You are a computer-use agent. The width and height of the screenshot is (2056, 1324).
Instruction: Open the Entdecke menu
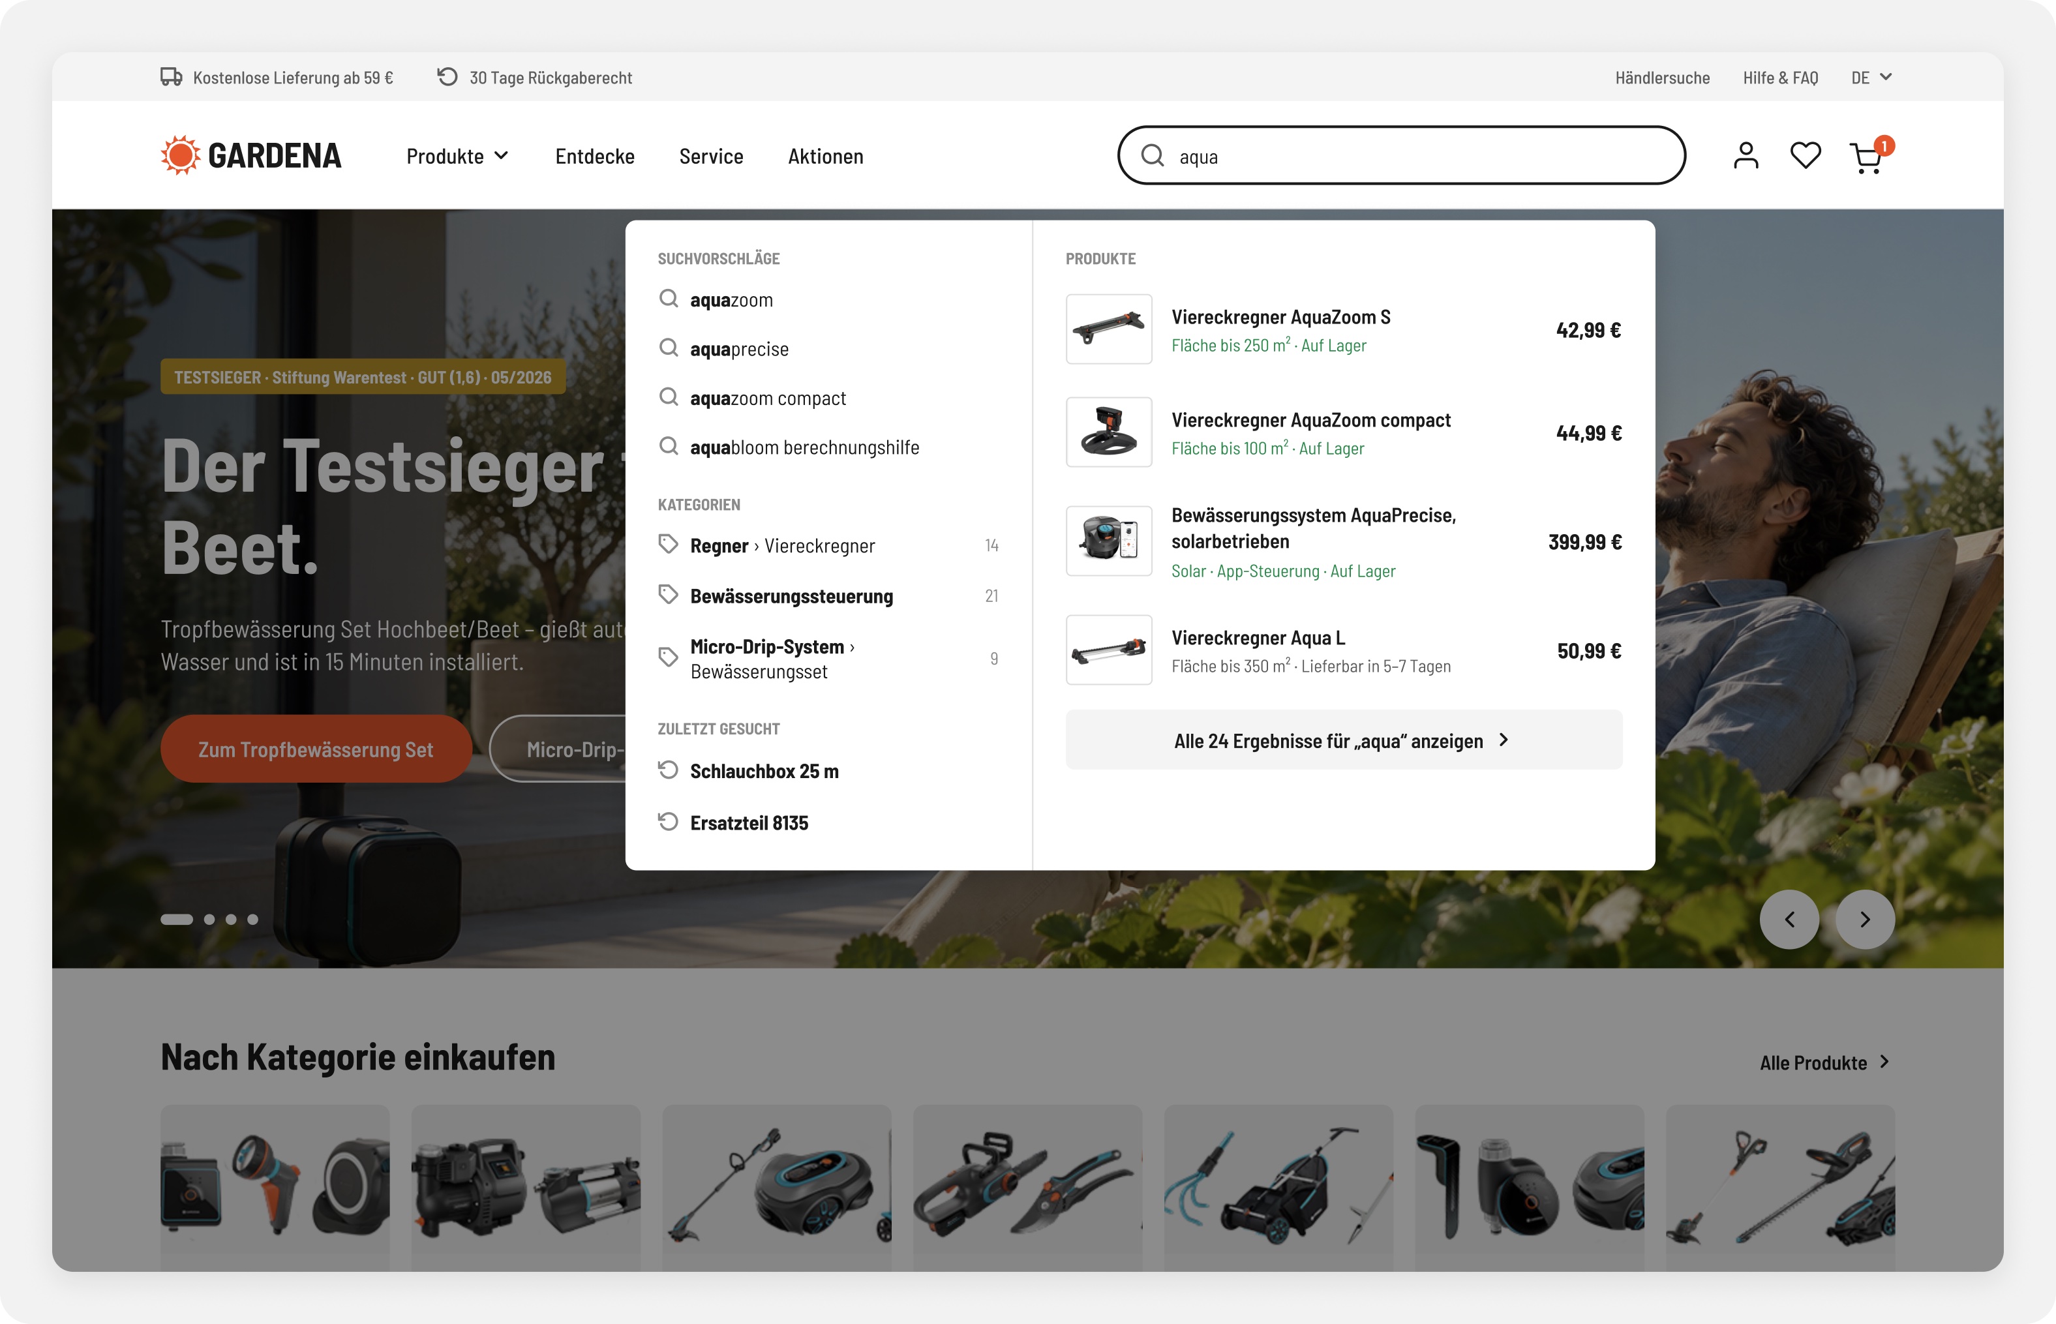pyautogui.click(x=595, y=157)
